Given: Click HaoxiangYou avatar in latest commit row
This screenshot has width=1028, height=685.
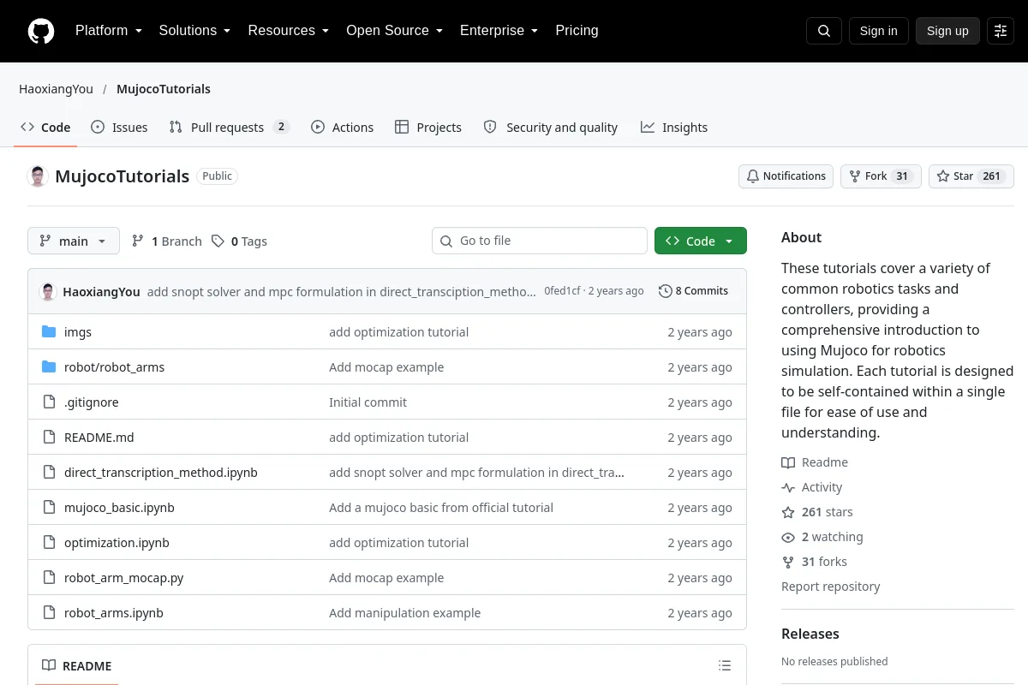Looking at the screenshot, I should tap(48, 291).
